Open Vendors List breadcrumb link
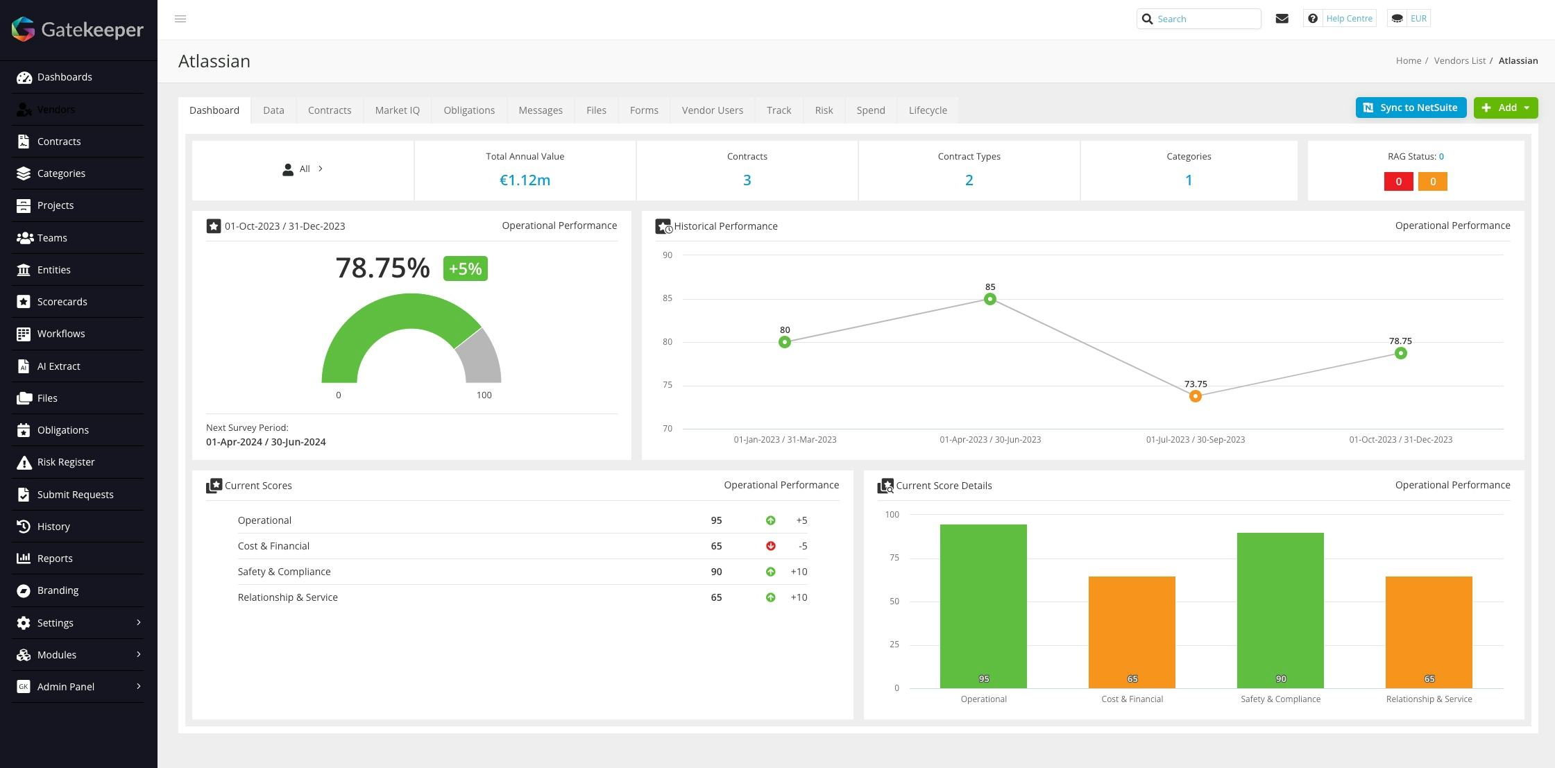1555x768 pixels. (x=1460, y=61)
